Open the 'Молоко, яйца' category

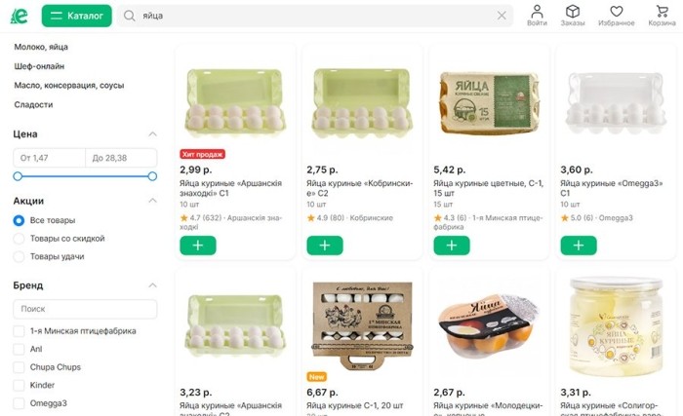pos(41,47)
